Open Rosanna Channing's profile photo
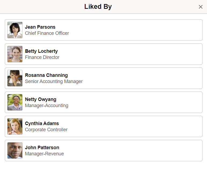 pyautogui.click(x=15, y=78)
